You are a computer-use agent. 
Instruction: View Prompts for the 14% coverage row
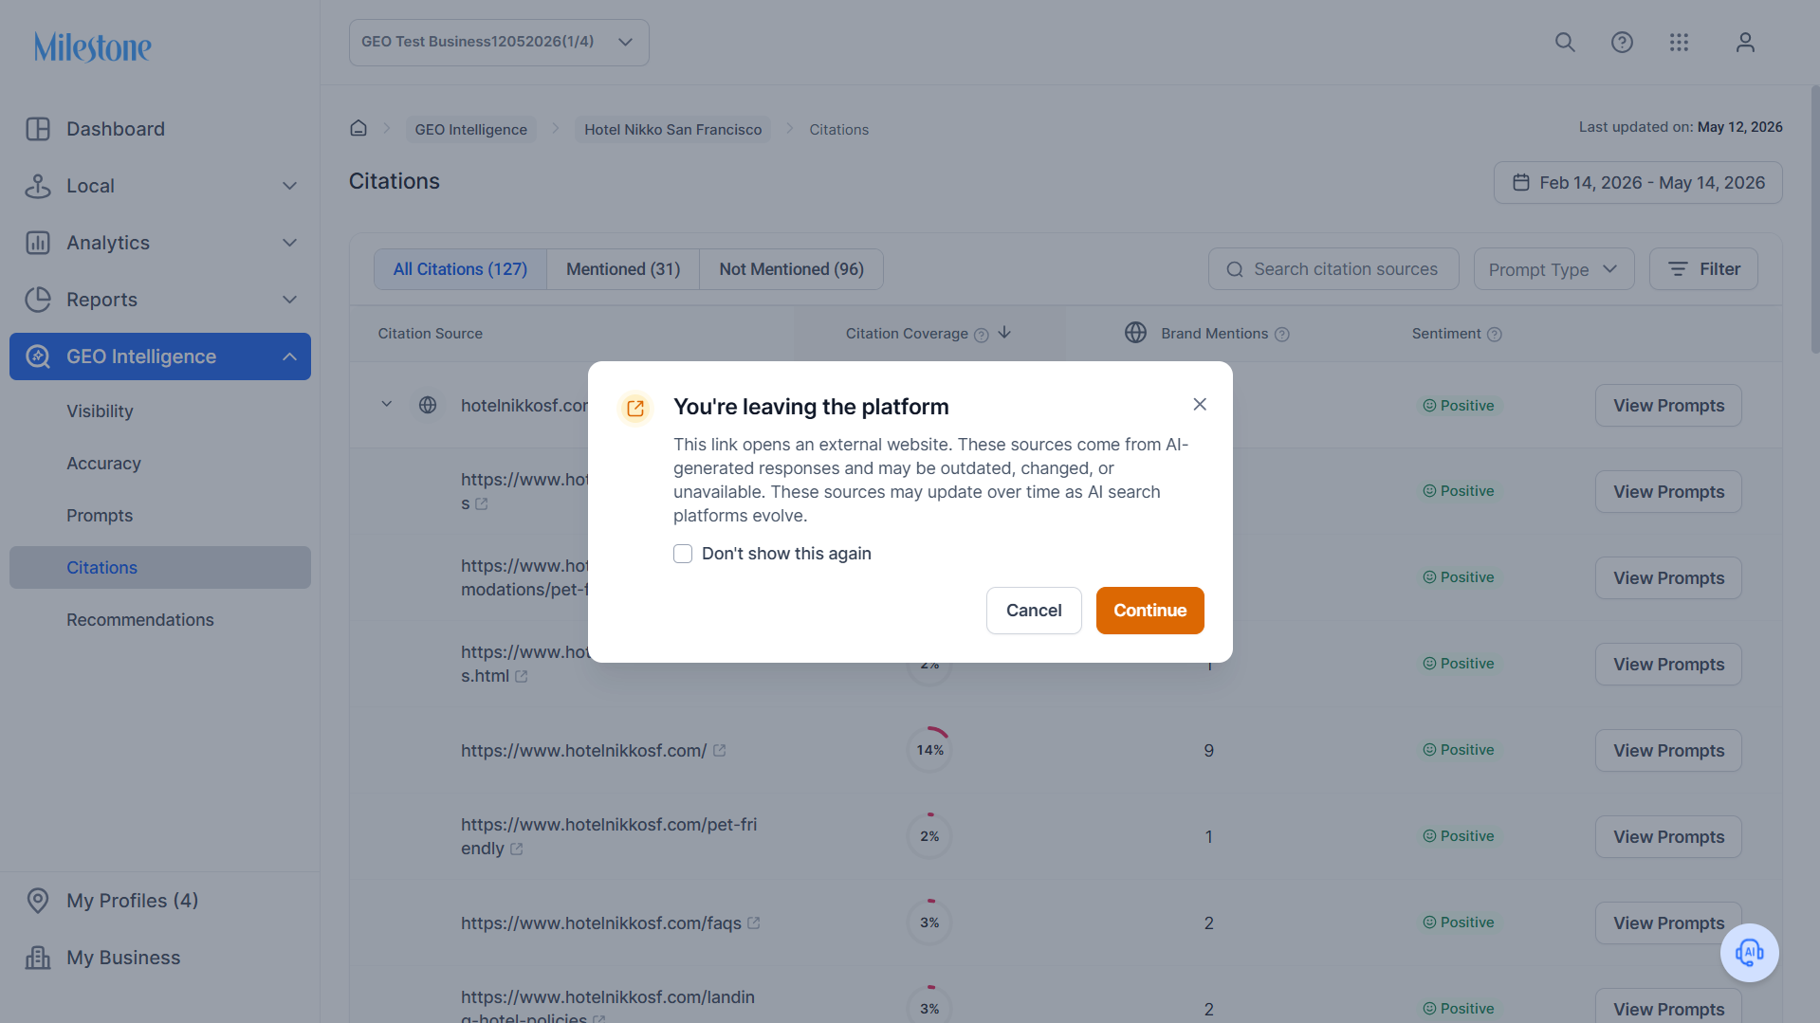pos(1668,751)
